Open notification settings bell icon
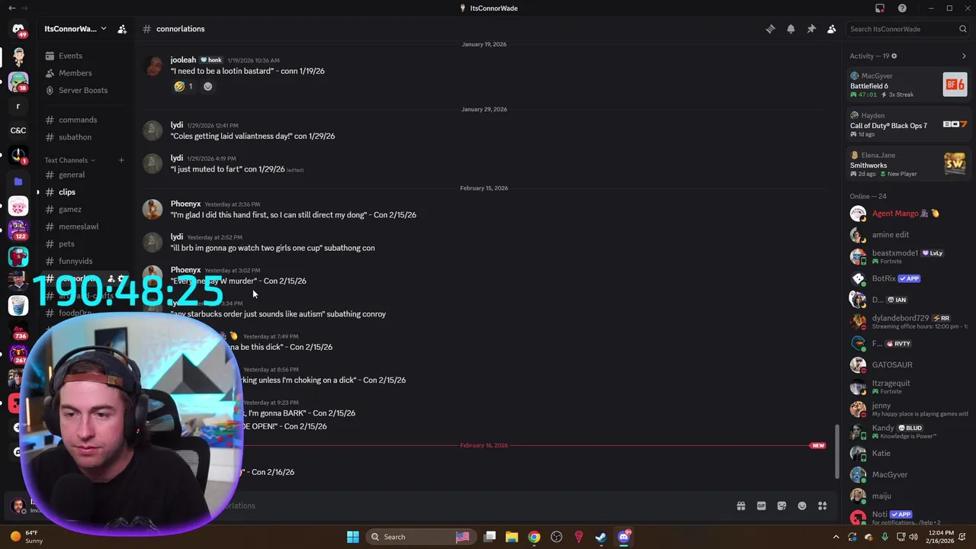Viewport: 976px width, 549px height. tap(791, 29)
